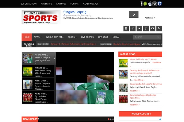Click Latest News World Cup logo thumbnail

pyautogui.click(x=123, y=63)
